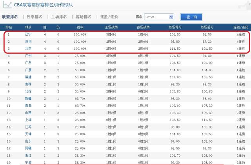Click 天津's 0胜3负 away record
The width and height of the screenshot is (251, 165).
click(x=143, y=134)
